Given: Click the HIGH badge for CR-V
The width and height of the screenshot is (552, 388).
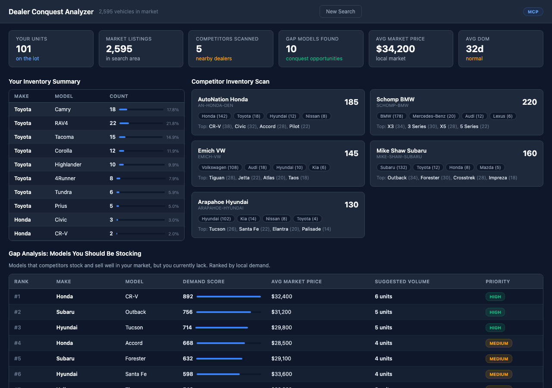Looking at the screenshot, I should pyautogui.click(x=495, y=297).
